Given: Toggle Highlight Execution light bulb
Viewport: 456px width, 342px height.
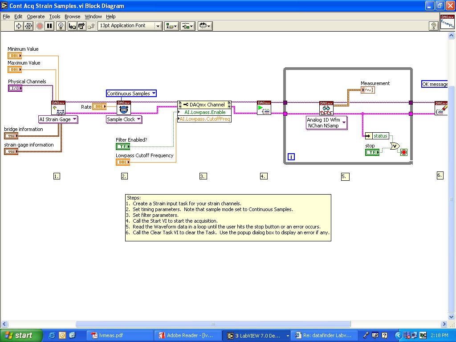Looking at the screenshot, I should coord(61,26).
